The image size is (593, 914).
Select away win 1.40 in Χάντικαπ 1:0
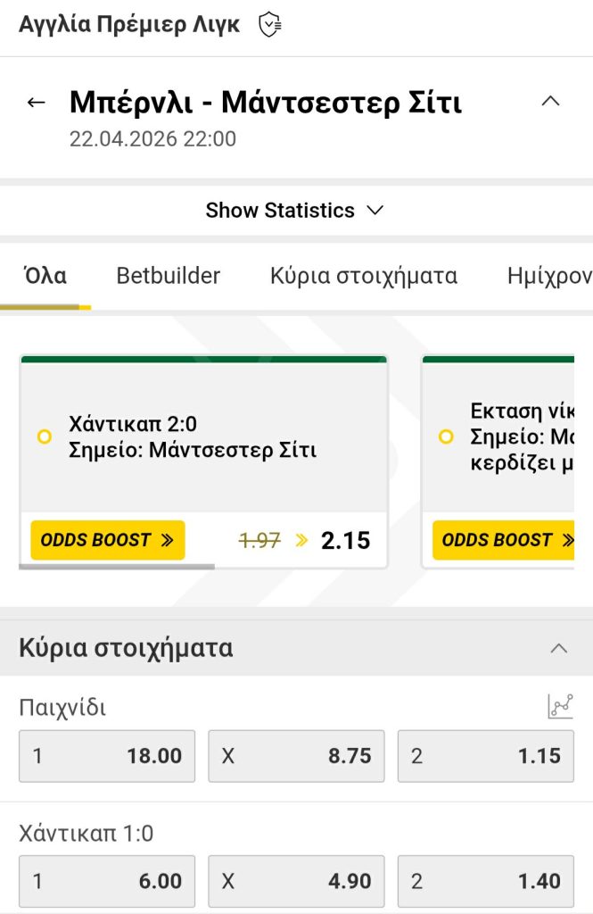486,881
